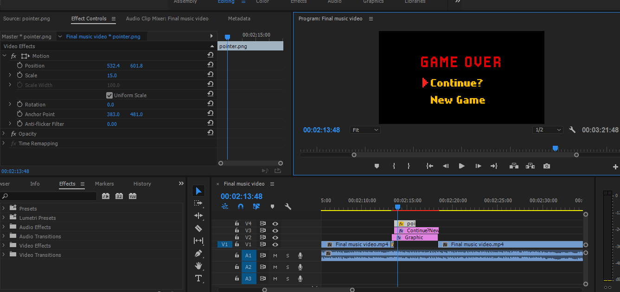The image size is (620, 292).
Task: Step forward one frame
Action: pyautogui.click(x=478, y=166)
